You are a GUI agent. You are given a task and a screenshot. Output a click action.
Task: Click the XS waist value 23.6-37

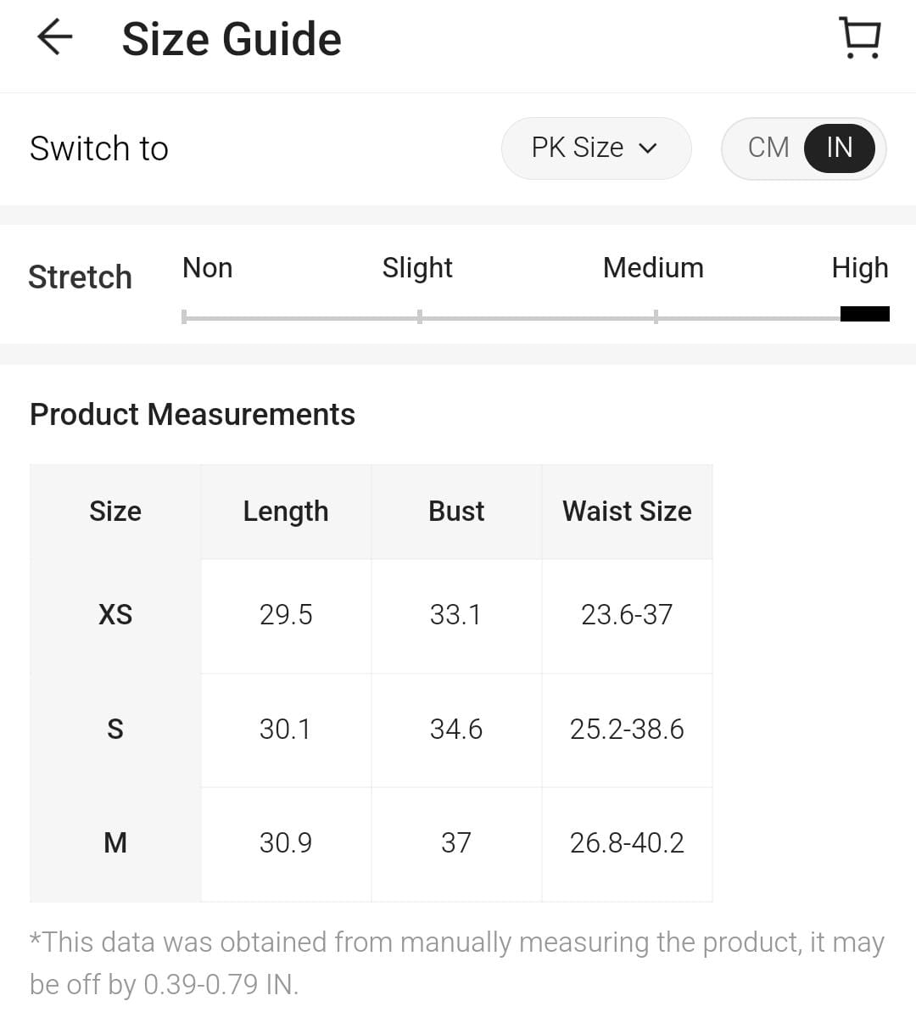627,614
